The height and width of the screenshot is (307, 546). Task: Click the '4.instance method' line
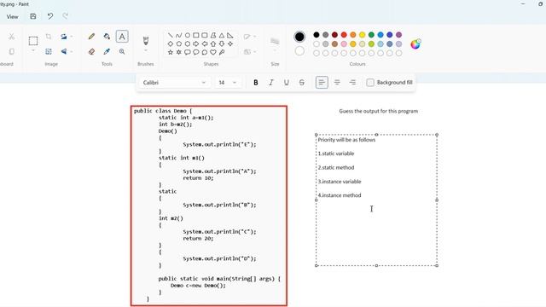pos(340,195)
